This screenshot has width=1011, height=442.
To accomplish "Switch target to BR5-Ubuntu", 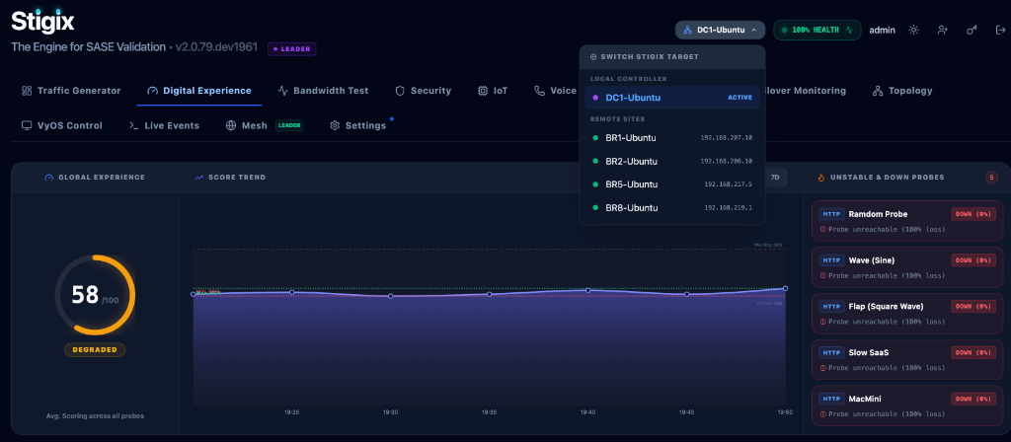I will click(672, 184).
